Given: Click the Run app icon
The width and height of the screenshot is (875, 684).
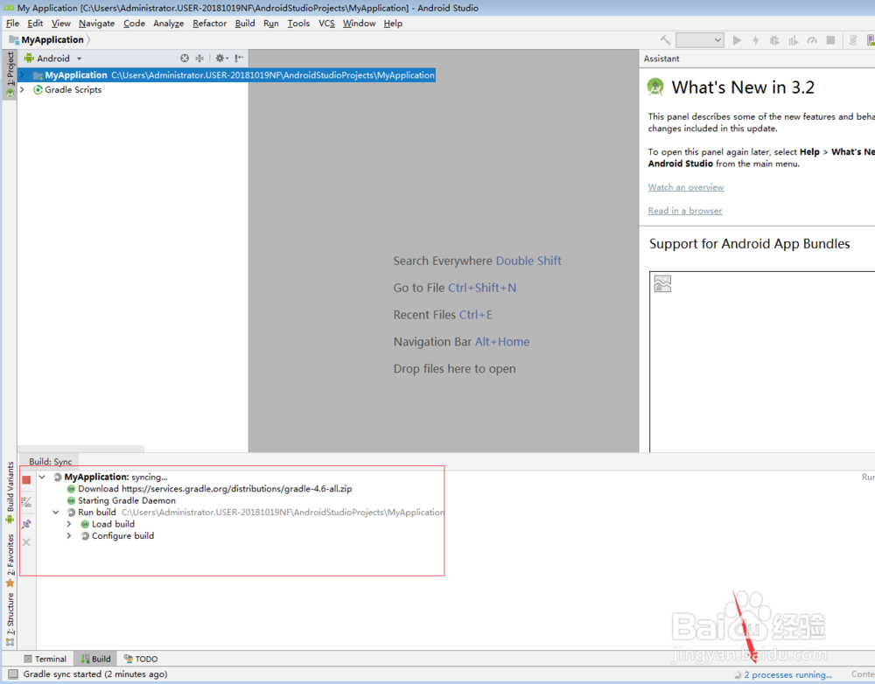Looking at the screenshot, I should coord(738,39).
